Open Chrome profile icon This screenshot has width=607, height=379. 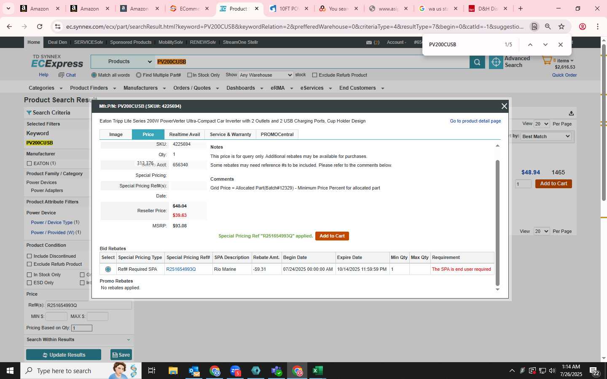[x=583, y=27]
